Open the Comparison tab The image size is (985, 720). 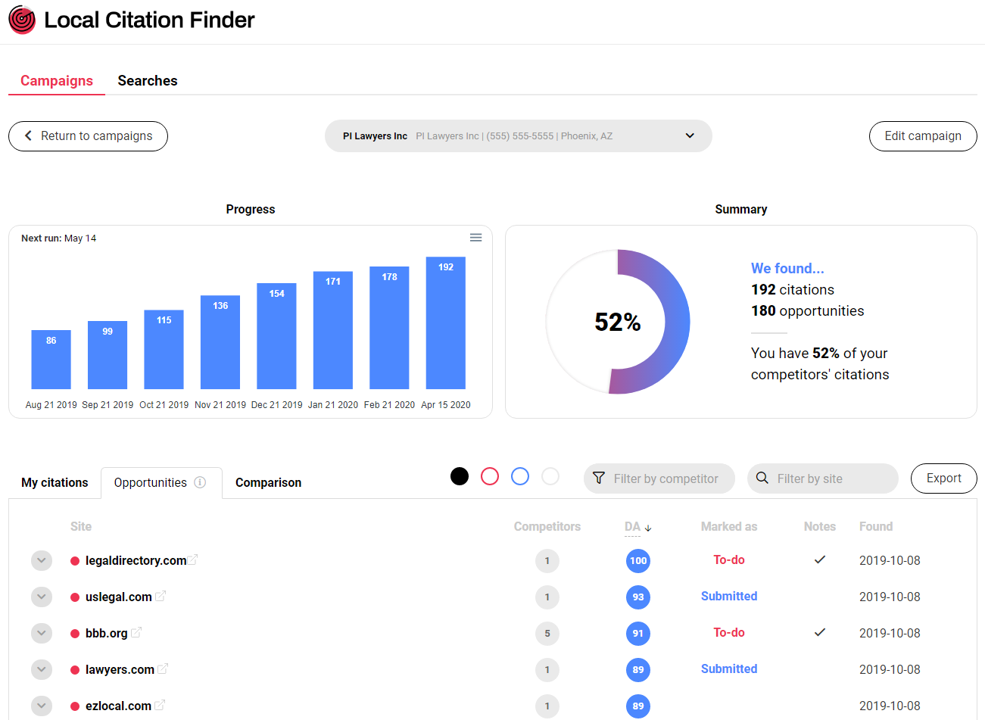(268, 482)
